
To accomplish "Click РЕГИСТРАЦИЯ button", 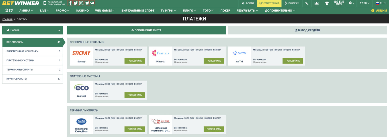I will pos(269,3).
